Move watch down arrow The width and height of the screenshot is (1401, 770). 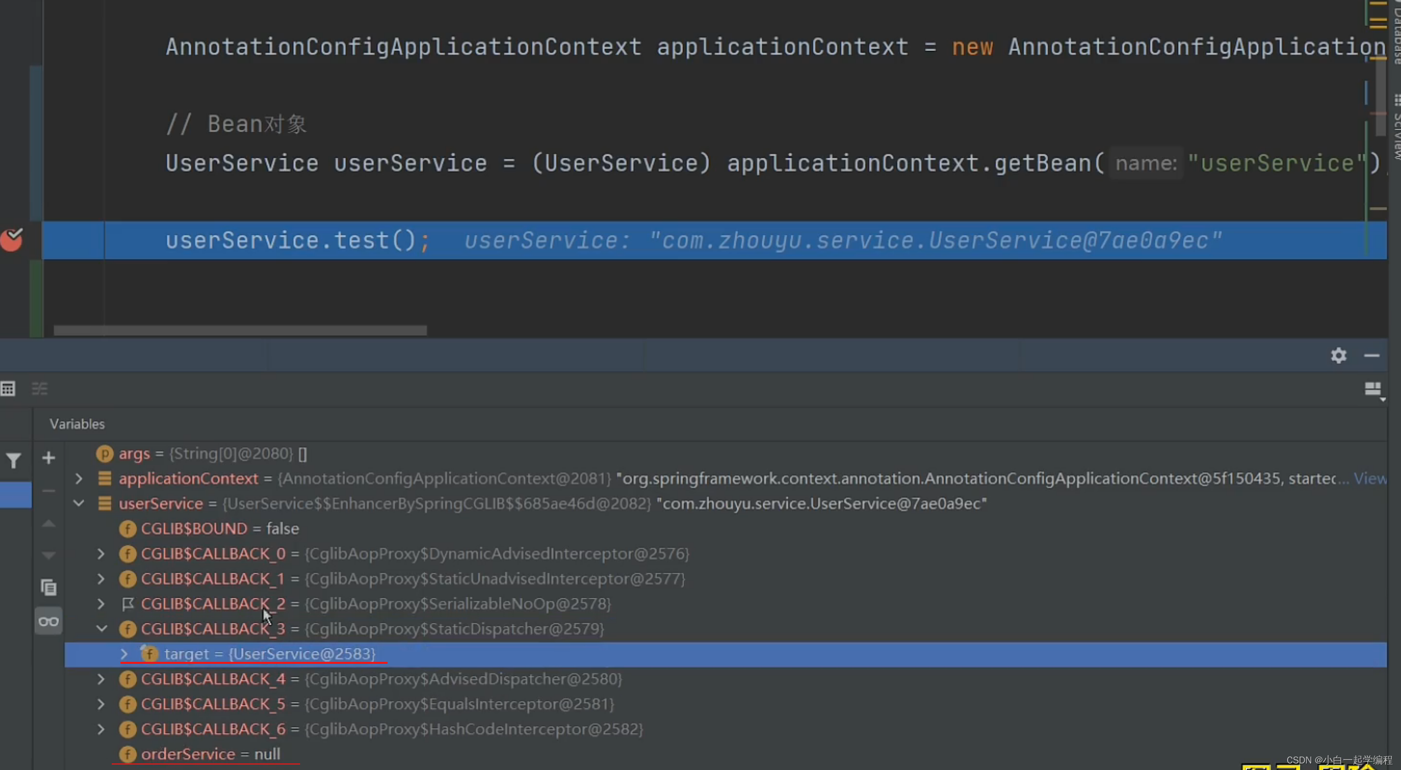click(x=49, y=555)
